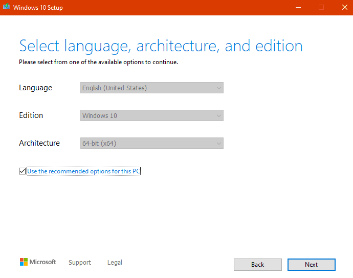Click the 'Use the recommended options' label text
The image size is (353, 278).
tap(84, 171)
